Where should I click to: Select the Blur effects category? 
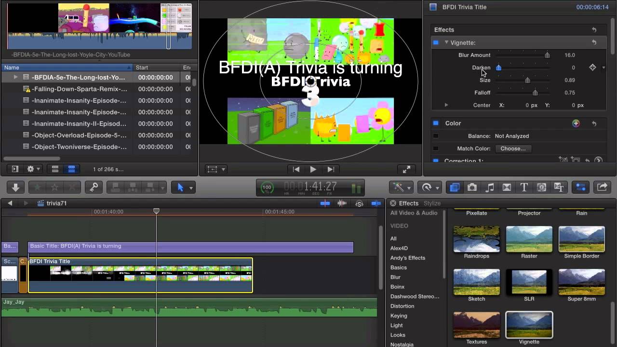coord(395,277)
